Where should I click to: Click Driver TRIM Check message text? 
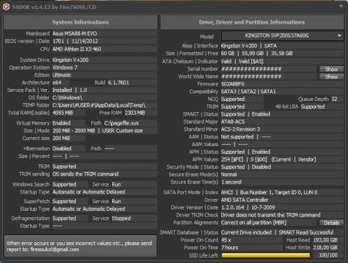(271, 215)
